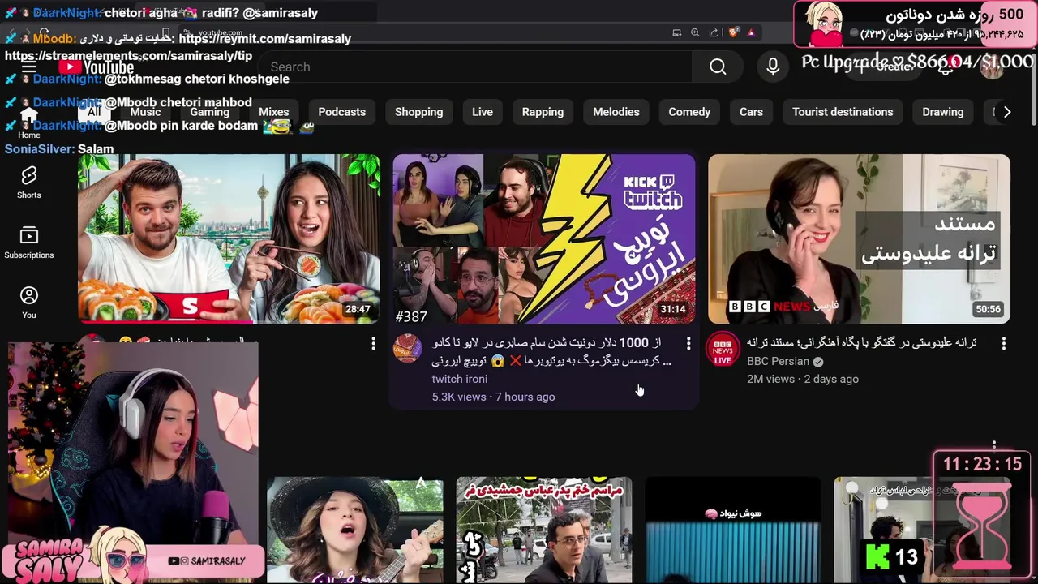This screenshot has width=1038, height=584.
Task: Select the Comedy filter chip
Action: (689, 112)
